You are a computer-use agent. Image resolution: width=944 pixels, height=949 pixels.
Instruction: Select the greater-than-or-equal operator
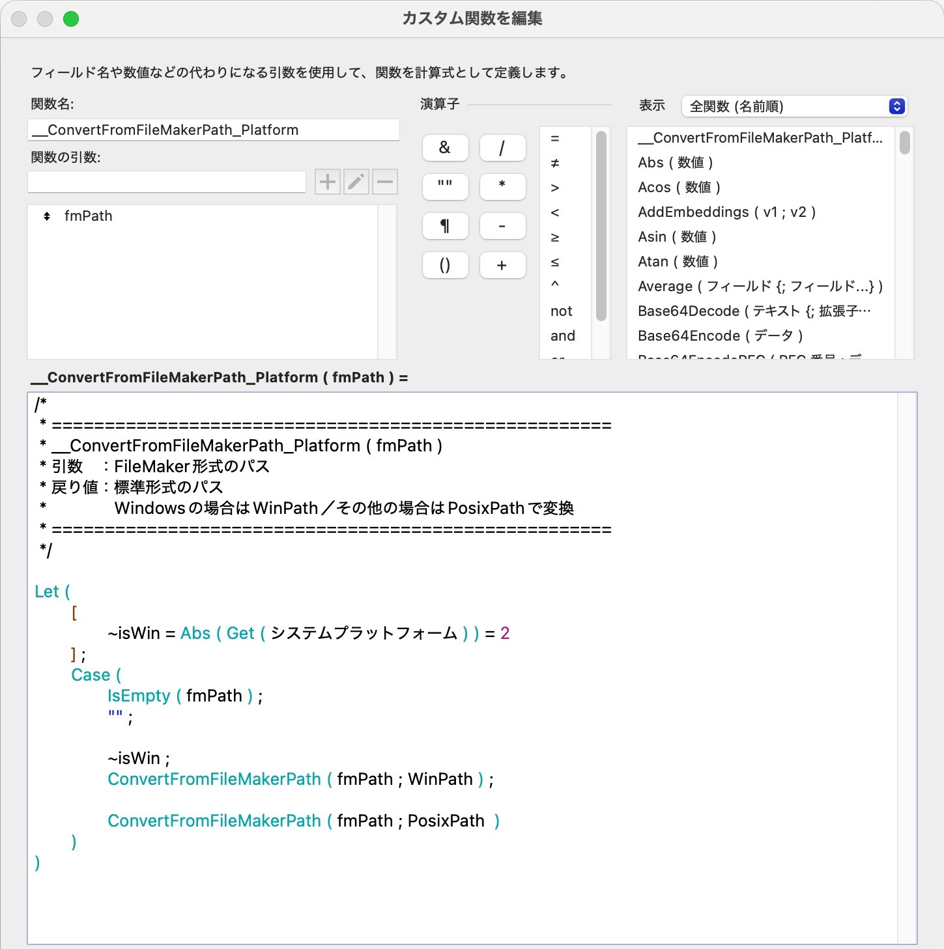pyautogui.click(x=565, y=237)
